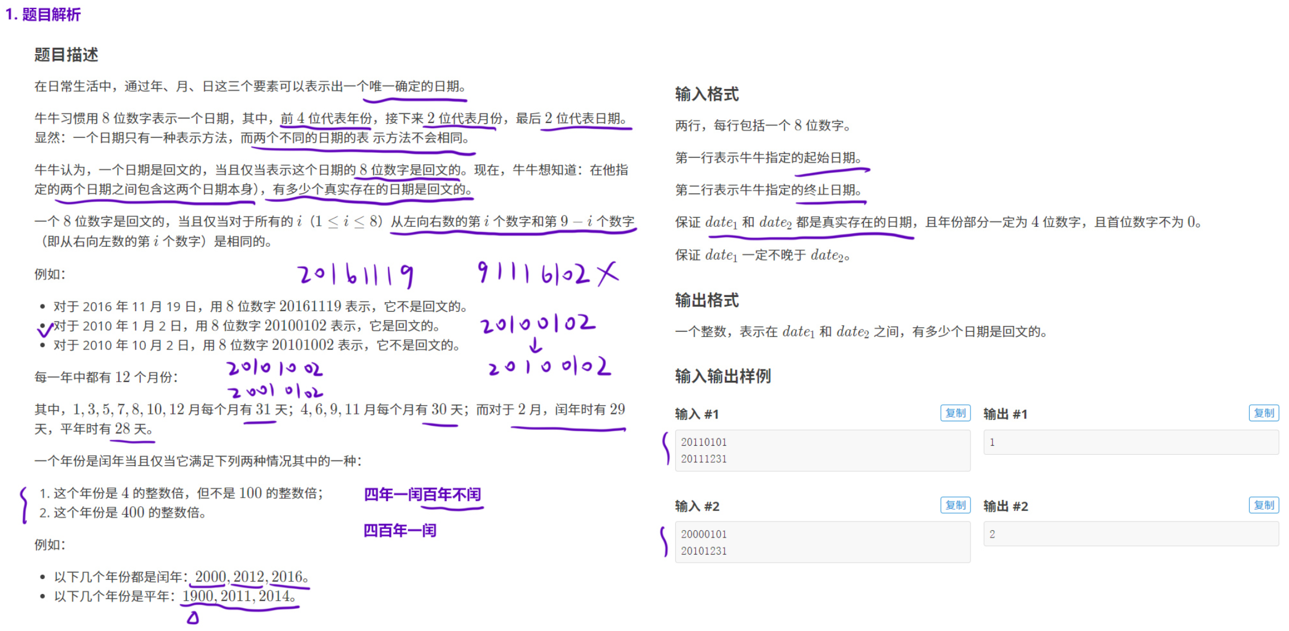Click the output box showing value 2

click(x=1131, y=534)
